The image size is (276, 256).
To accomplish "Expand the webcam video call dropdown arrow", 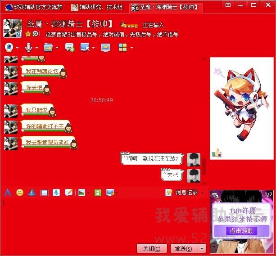I will 17,48.
